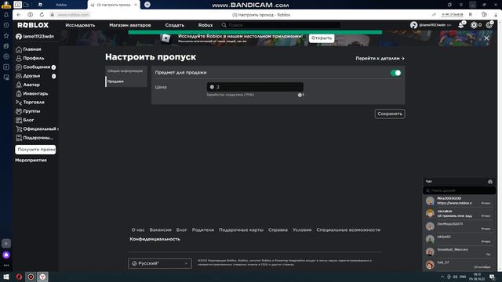Click the profile avatar in Roblox header
The height and width of the screenshot is (282, 502).
tap(413, 25)
